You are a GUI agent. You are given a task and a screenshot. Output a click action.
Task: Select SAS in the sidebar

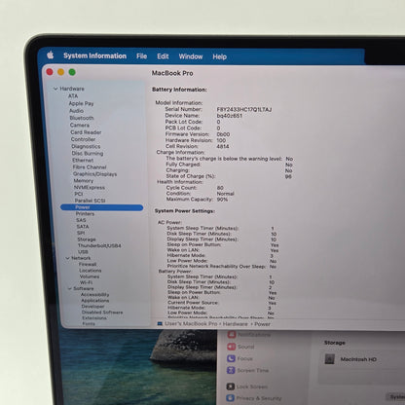81,220
